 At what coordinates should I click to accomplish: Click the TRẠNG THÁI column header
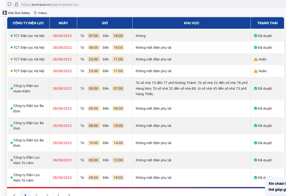[x=267, y=23]
